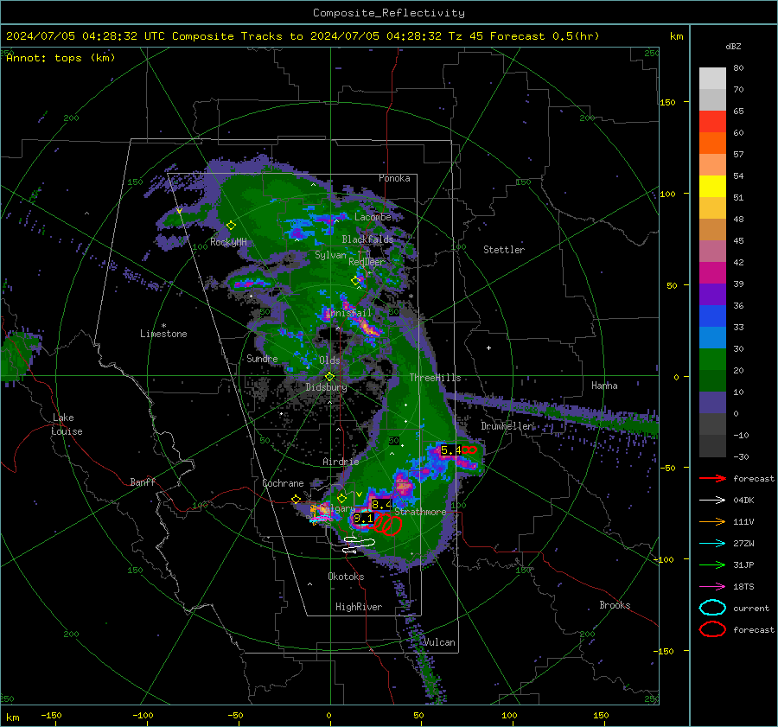Viewport: 778px width, 727px height.
Task: Click the Stettler town label
Action: 504,250
